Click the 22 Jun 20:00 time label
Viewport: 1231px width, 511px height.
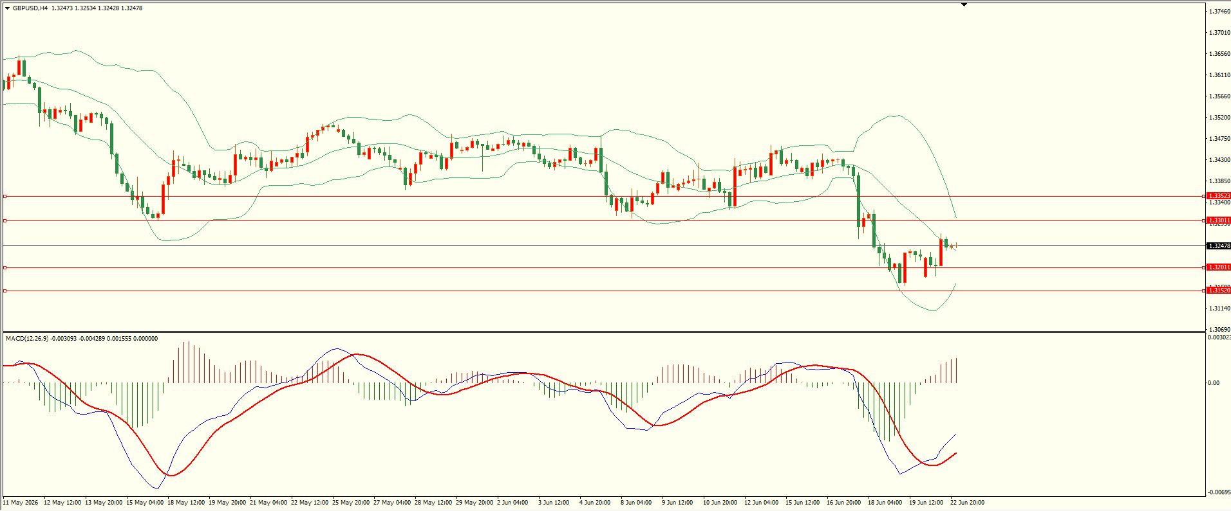(x=968, y=503)
